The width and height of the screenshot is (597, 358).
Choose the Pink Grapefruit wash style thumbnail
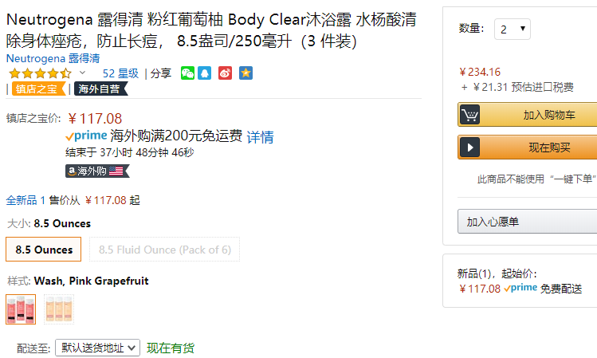pos(21,309)
